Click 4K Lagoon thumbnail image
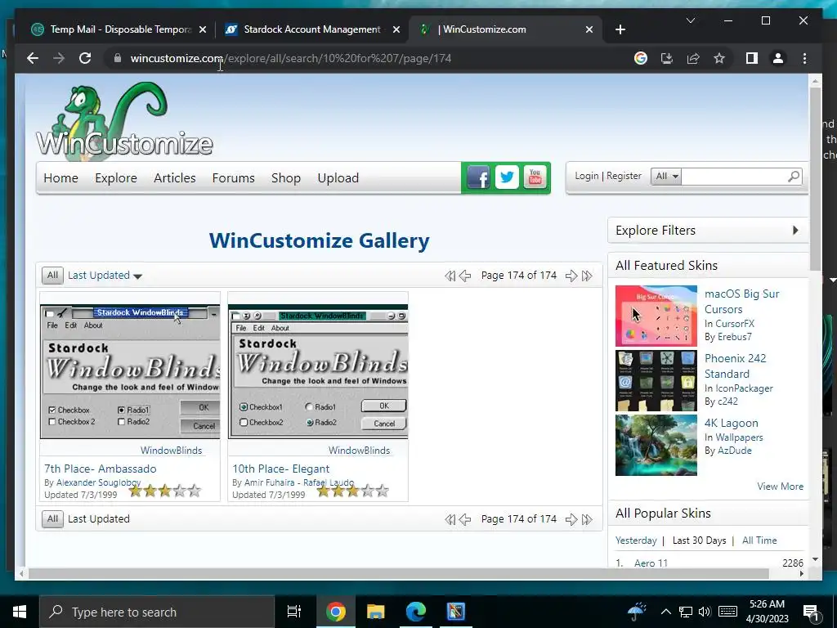The image size is (837, 628). click(656, 446)
